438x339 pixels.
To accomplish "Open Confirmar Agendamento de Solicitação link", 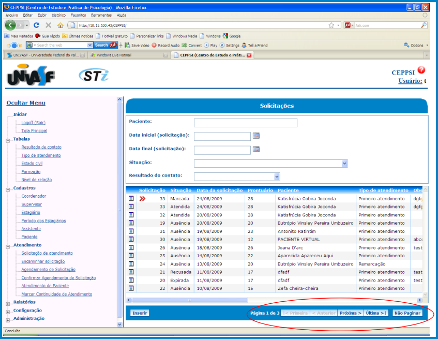I will pyautogui.click(x=58, y=278).
